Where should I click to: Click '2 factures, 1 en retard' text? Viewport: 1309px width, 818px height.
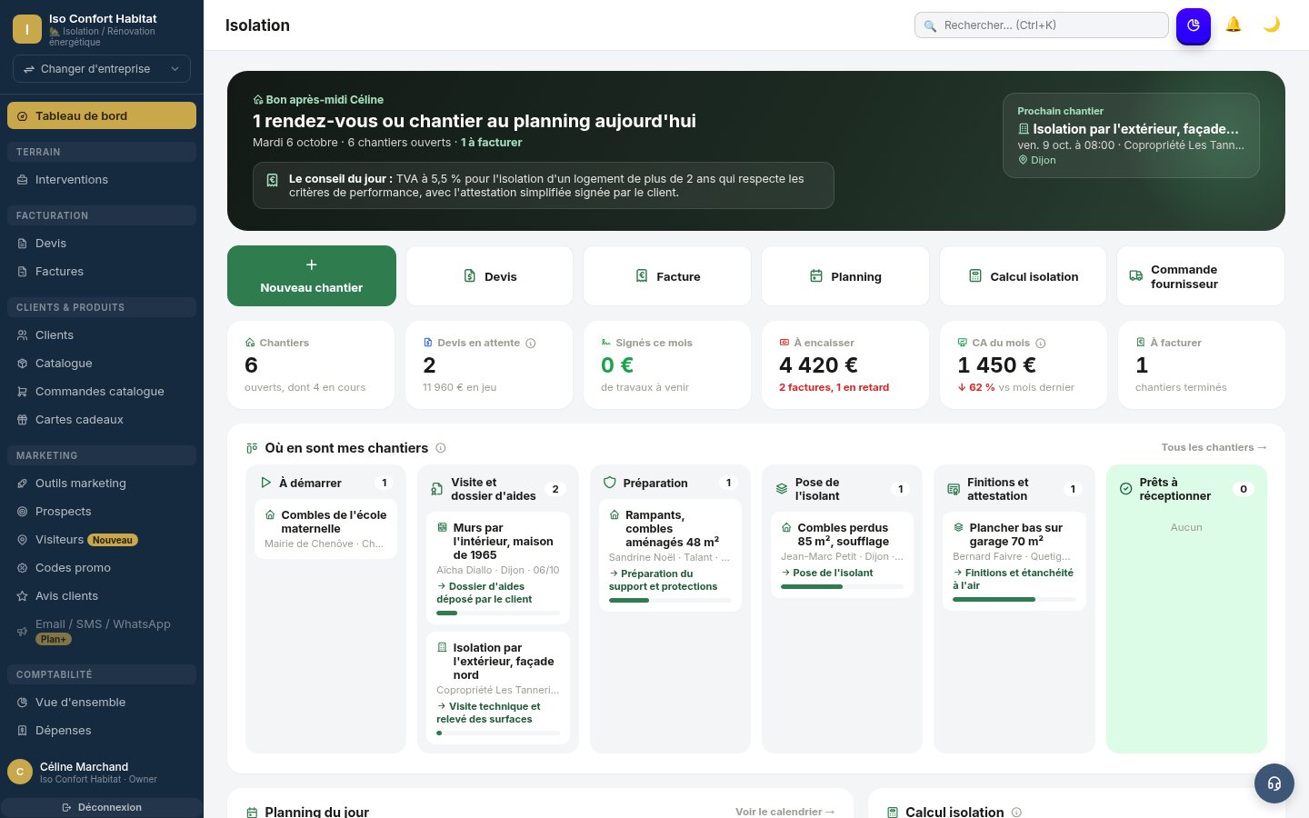834,387
